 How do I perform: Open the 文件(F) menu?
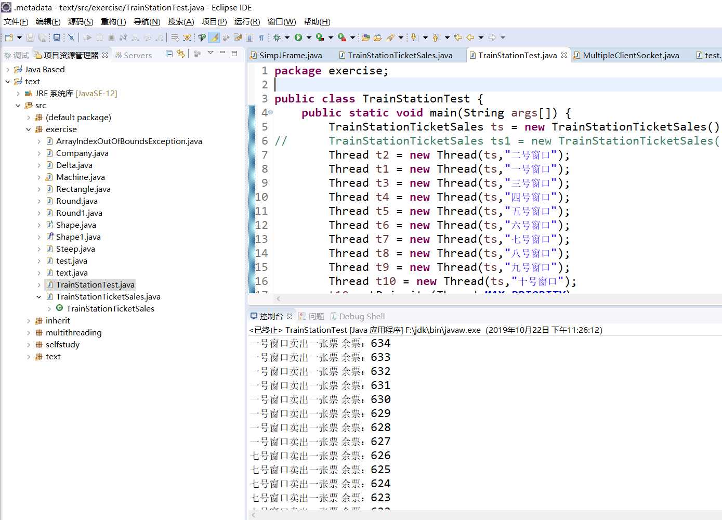coord(16,22)
